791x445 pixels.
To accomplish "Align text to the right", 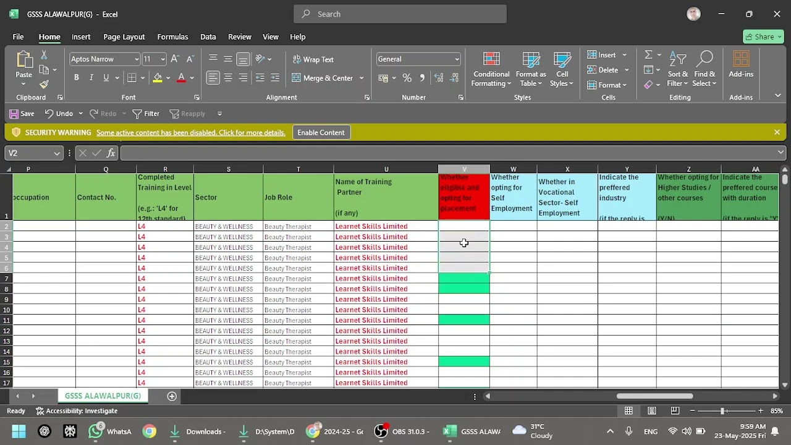I will tap(243, 78).
